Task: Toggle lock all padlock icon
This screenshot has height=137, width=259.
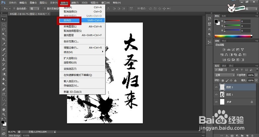Action: pyautogui.click(x=235, y=80)
